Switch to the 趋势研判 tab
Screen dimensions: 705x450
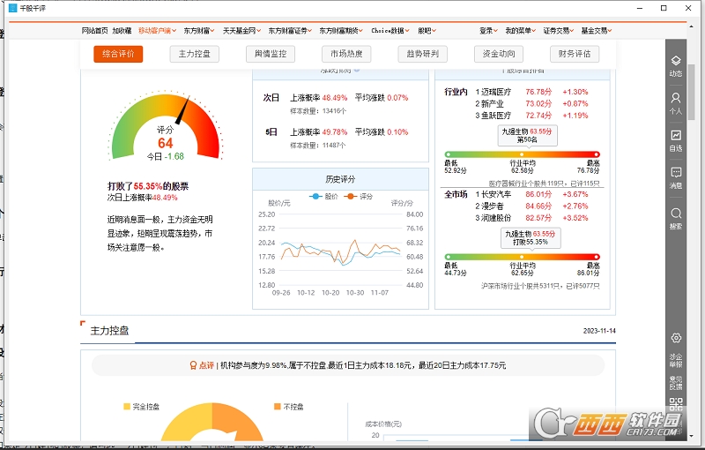[423, 54]
